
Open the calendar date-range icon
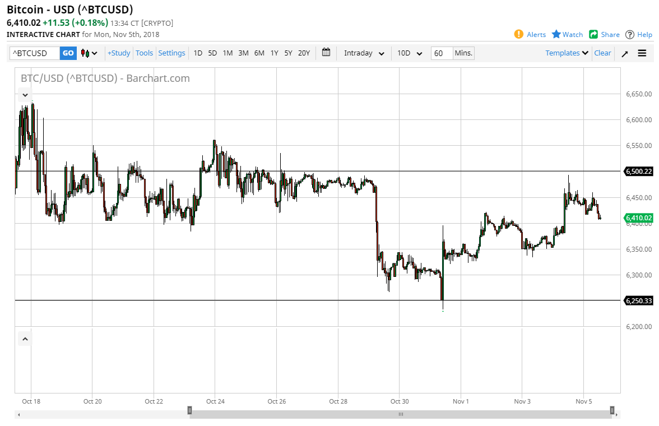(x=326, y=53)
